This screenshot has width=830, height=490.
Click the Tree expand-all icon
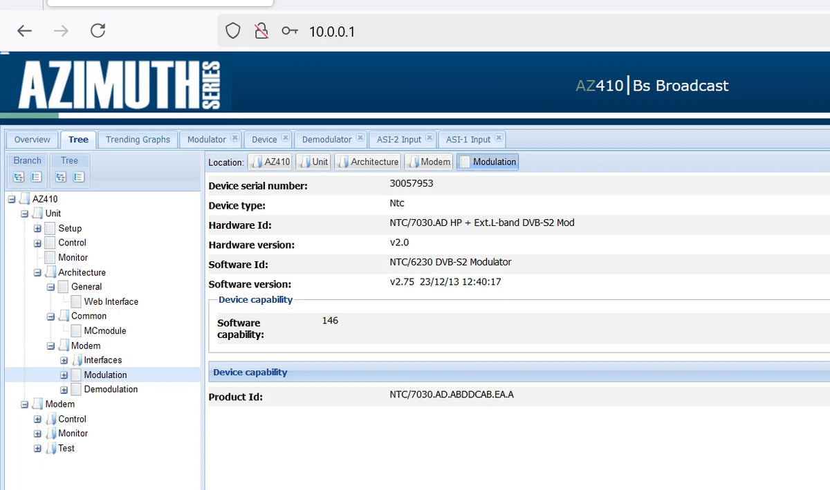pos(61,177)
